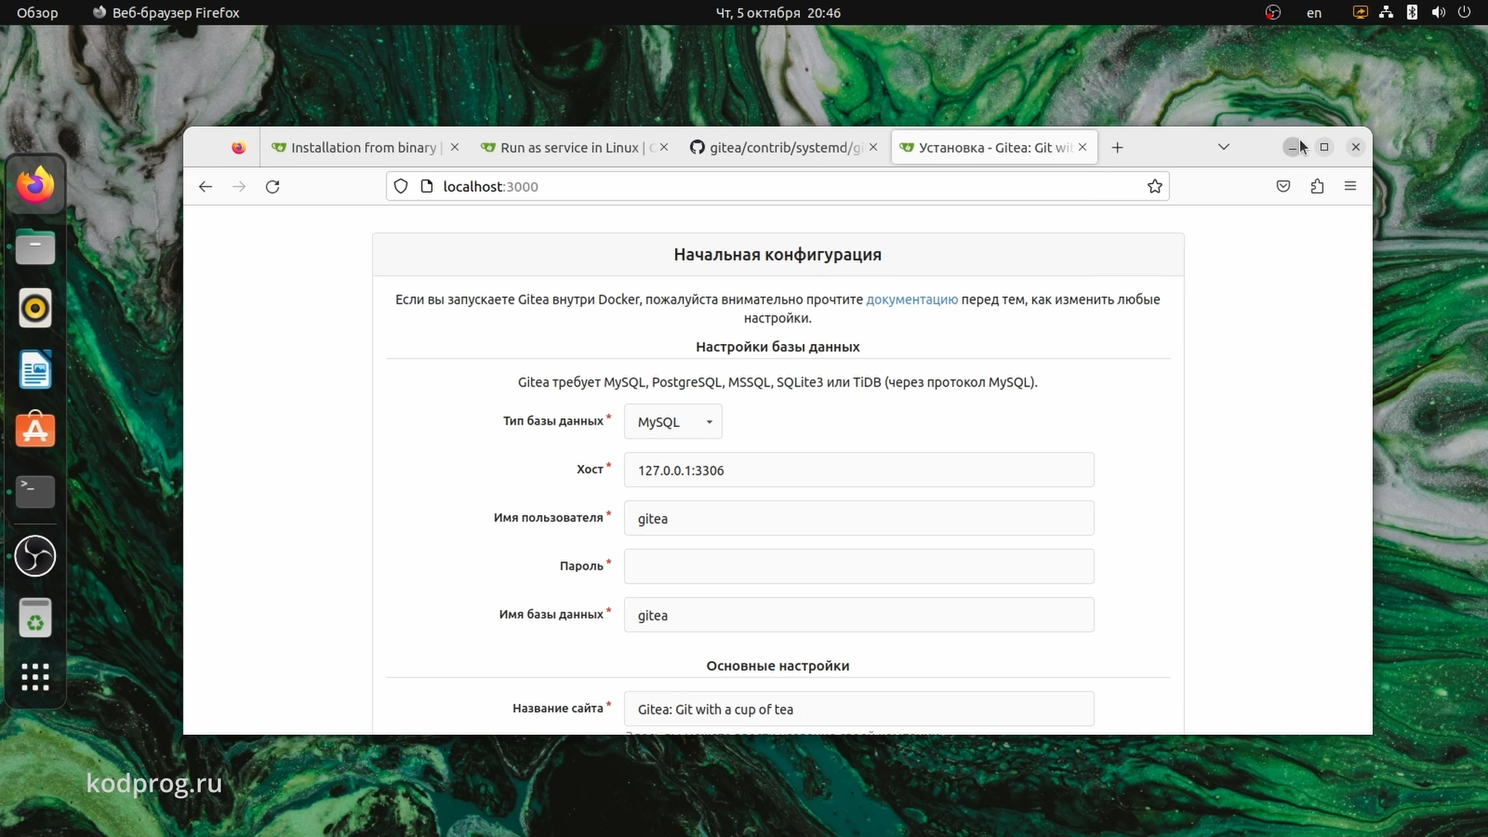This screenshot has width=1488, height=837.
Task: Open Bluetooth indicator in top bar
Action: [1412, 12]
